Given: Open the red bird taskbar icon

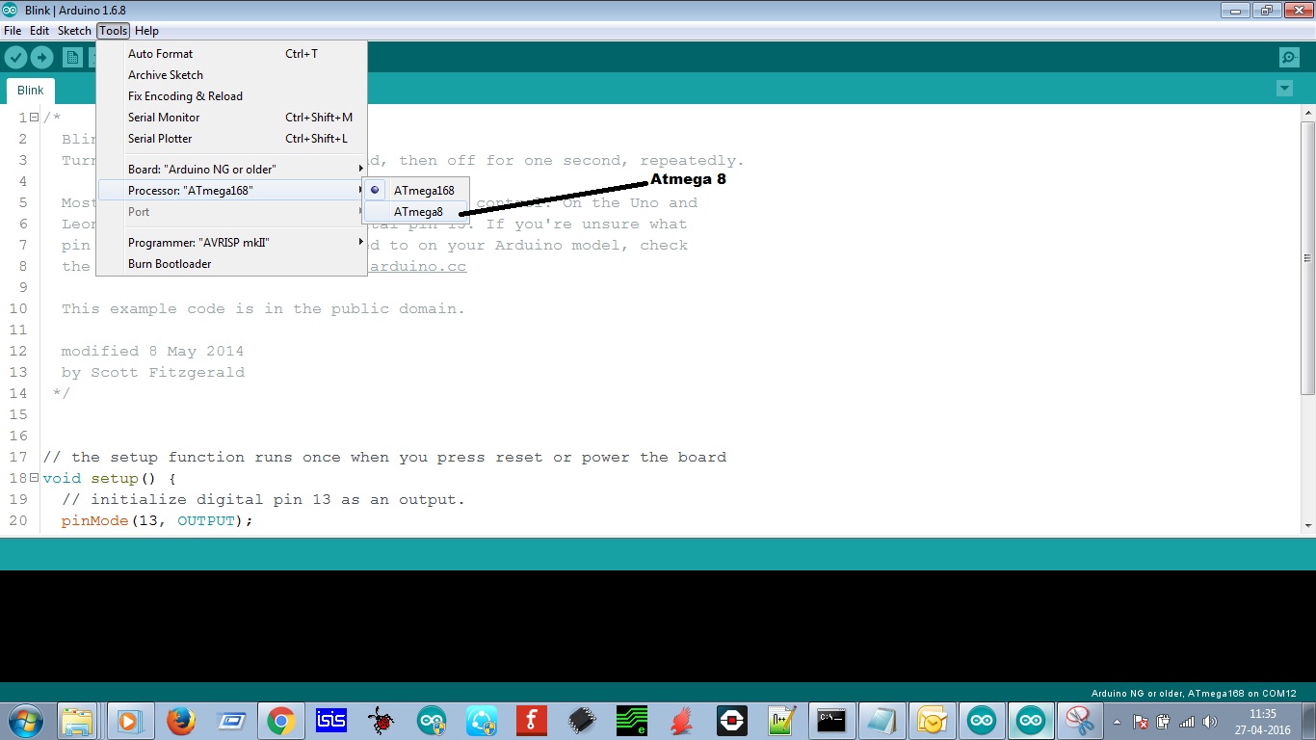Looking at the screenshot, I should pos(682,720).
